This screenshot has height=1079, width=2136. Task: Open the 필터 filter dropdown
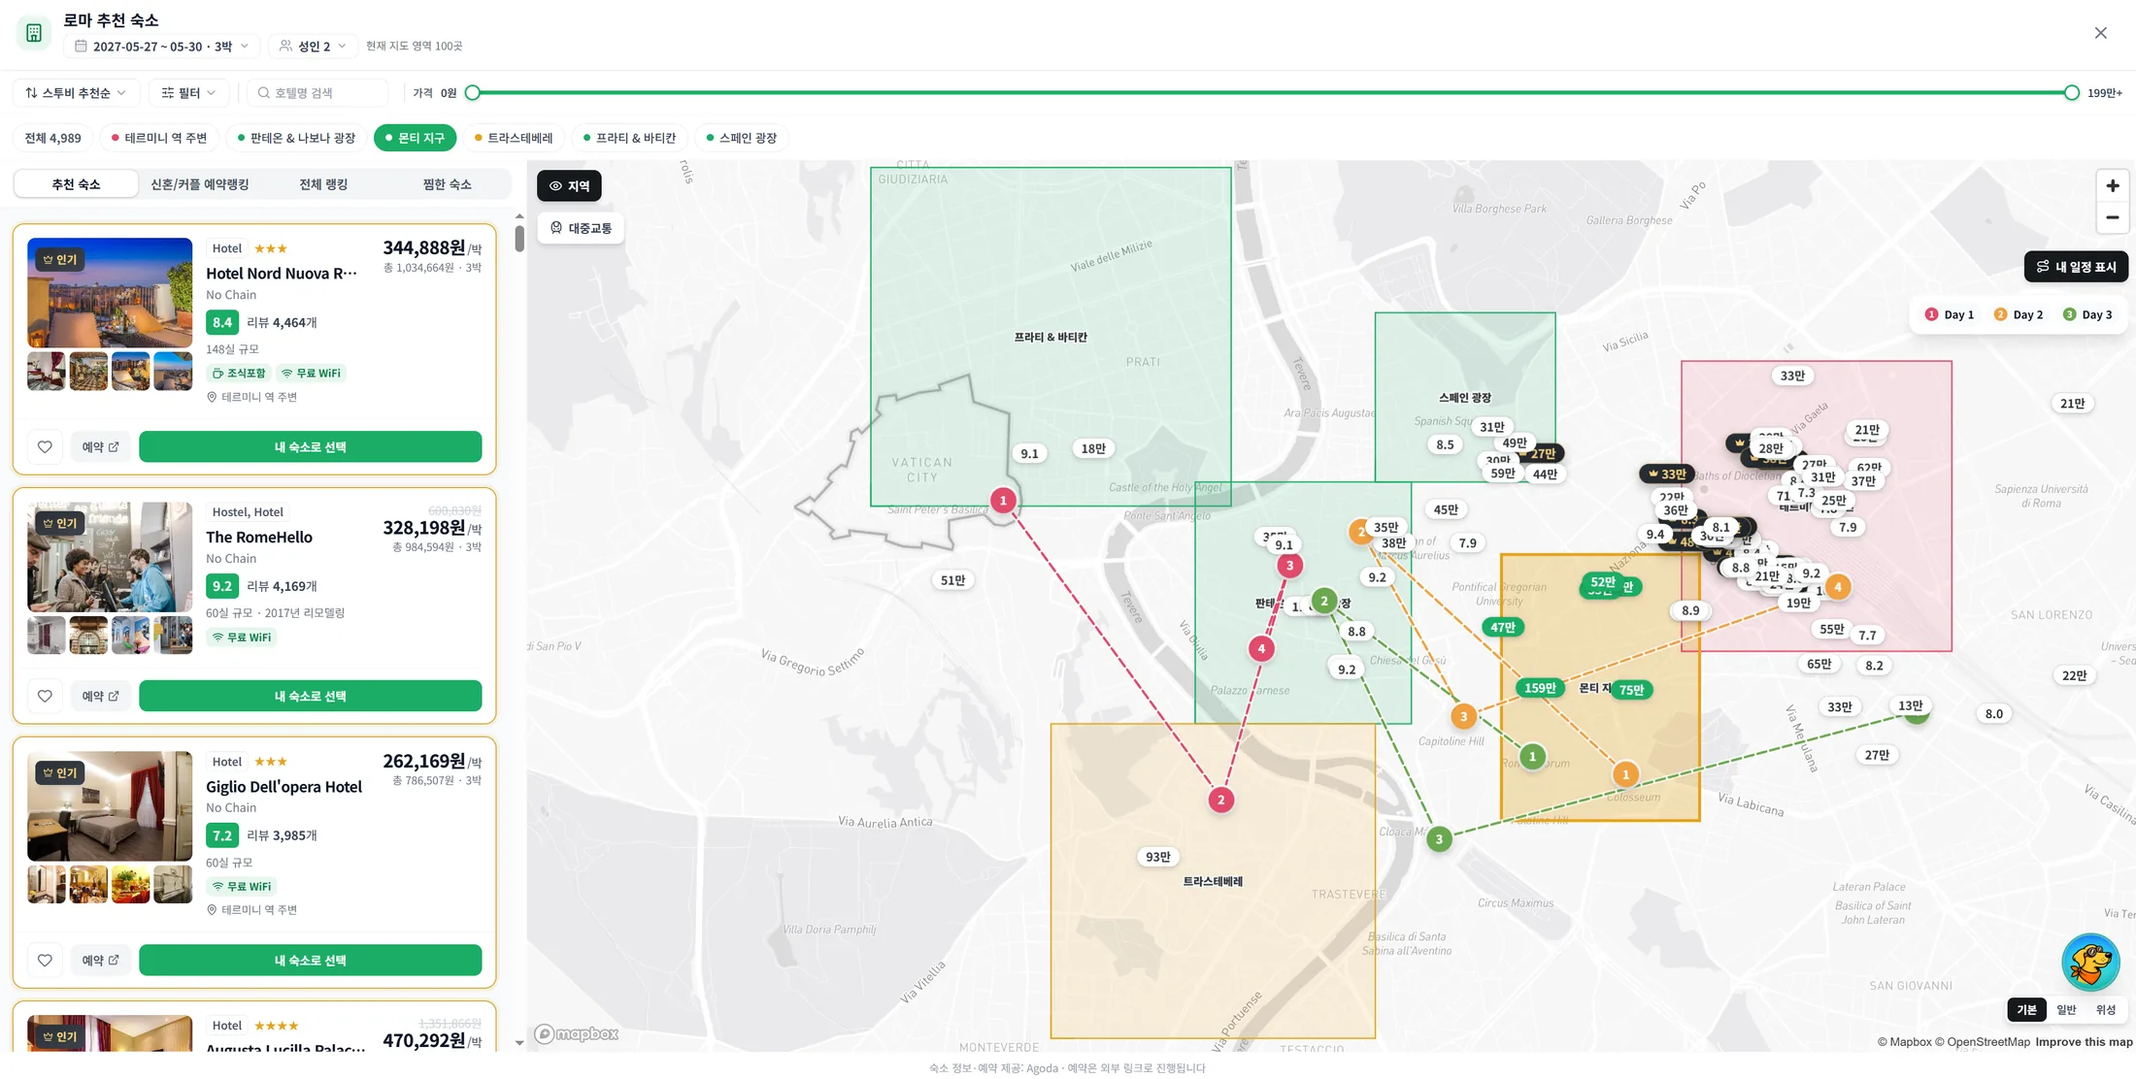pyautogui.click(x=188, y=93)
